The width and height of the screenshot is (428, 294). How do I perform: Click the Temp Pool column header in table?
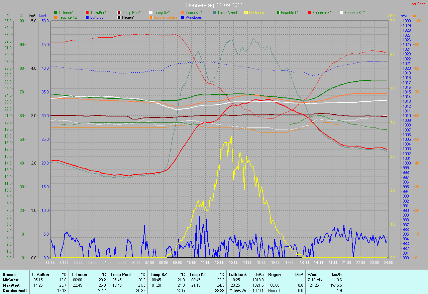point(120,275)
